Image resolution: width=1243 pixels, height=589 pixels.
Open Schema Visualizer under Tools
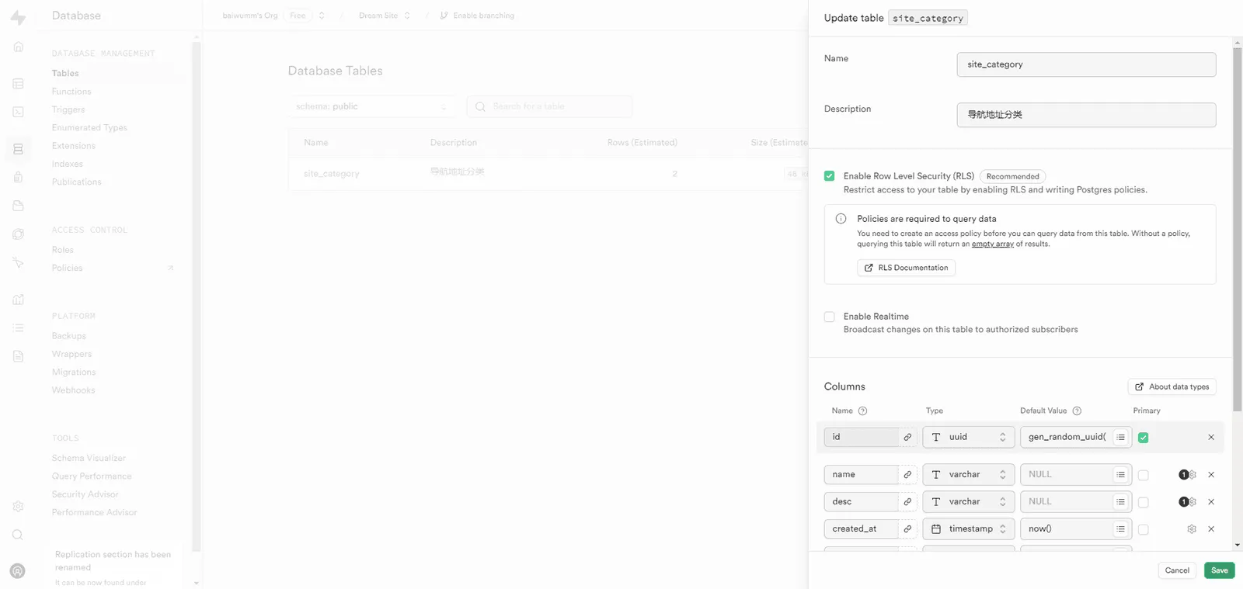coord(89,459)
